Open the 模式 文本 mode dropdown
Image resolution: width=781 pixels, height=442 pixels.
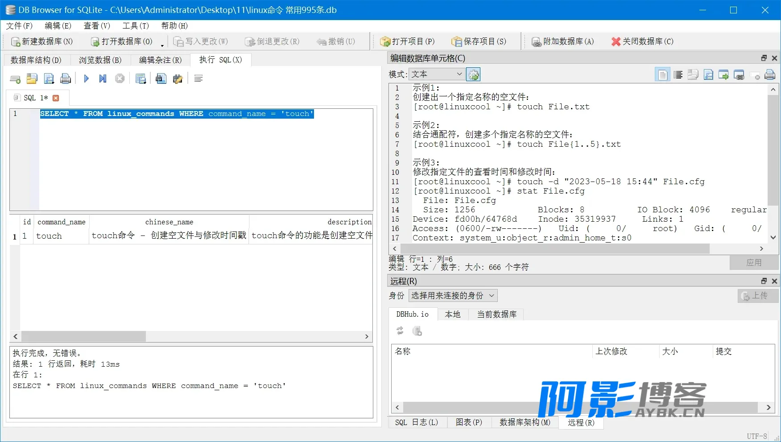click(x=437, y=74)
